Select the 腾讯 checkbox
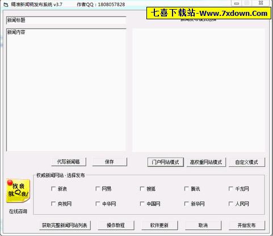 coord(186,189)
